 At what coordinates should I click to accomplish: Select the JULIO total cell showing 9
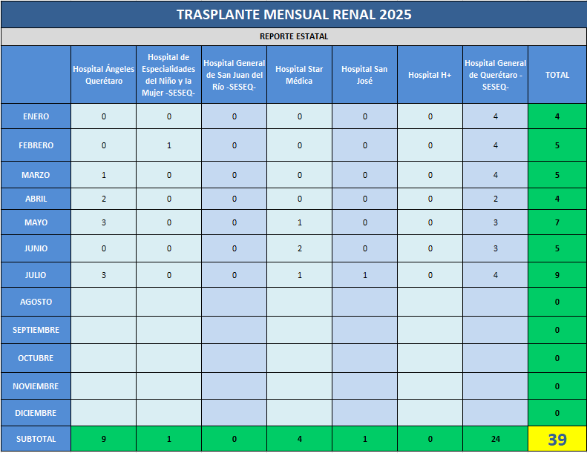pyautogui.click(x=557, y=275)
